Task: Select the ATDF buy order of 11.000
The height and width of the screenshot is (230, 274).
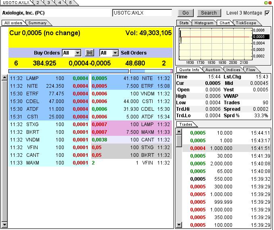Action: [49, 109]
